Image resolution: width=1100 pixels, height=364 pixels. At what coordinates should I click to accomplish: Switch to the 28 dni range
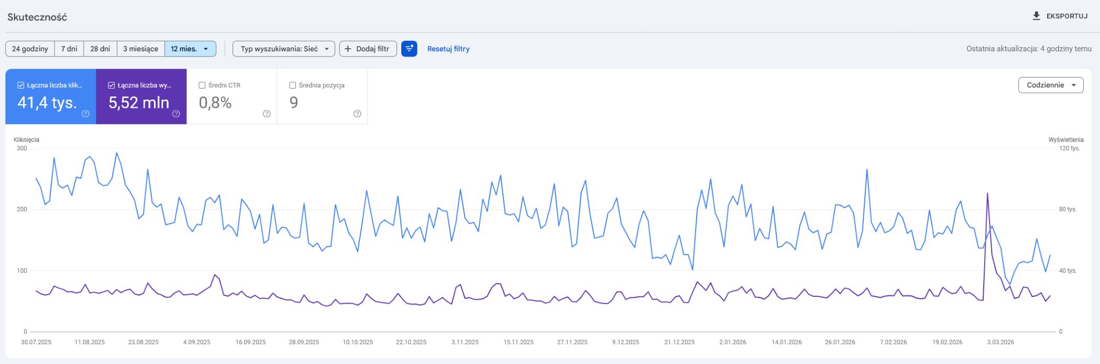tap(100, 49)
